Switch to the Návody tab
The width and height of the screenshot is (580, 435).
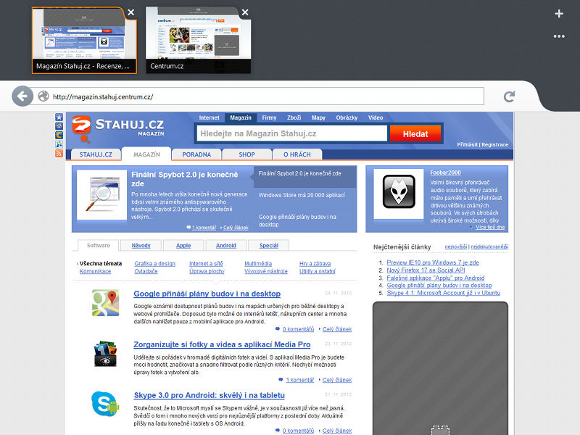(141, 245)
